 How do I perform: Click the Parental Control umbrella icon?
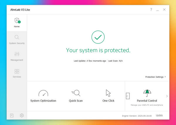click(x=147, y=93)
